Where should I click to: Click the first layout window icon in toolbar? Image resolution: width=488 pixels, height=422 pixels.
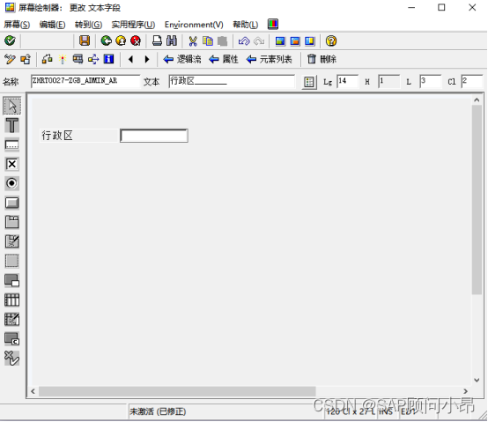pos(280,41)
